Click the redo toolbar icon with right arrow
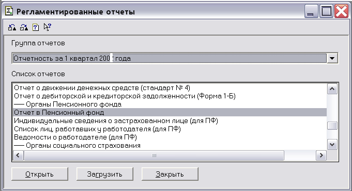 (x=24, y=27)
